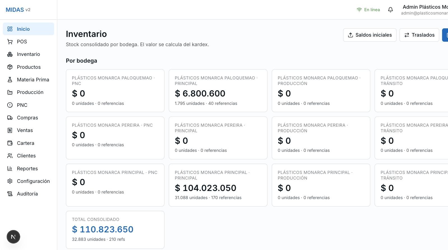Select the Paloquemao Principal warehouse card
Screen dimensions: 448x250
(x=218, y=91)
